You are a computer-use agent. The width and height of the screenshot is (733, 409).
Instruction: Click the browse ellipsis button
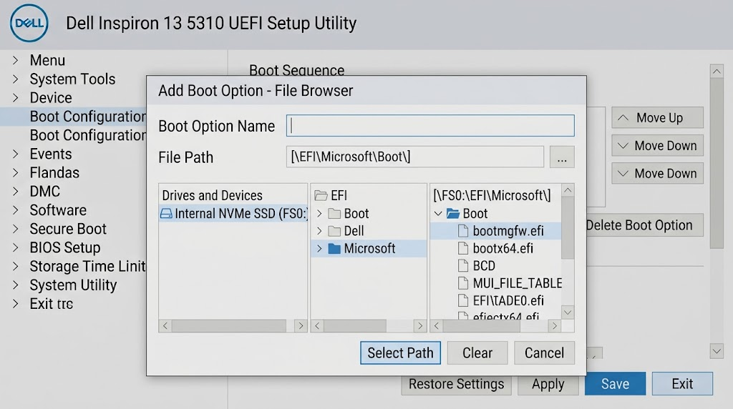tap(562, 157)
